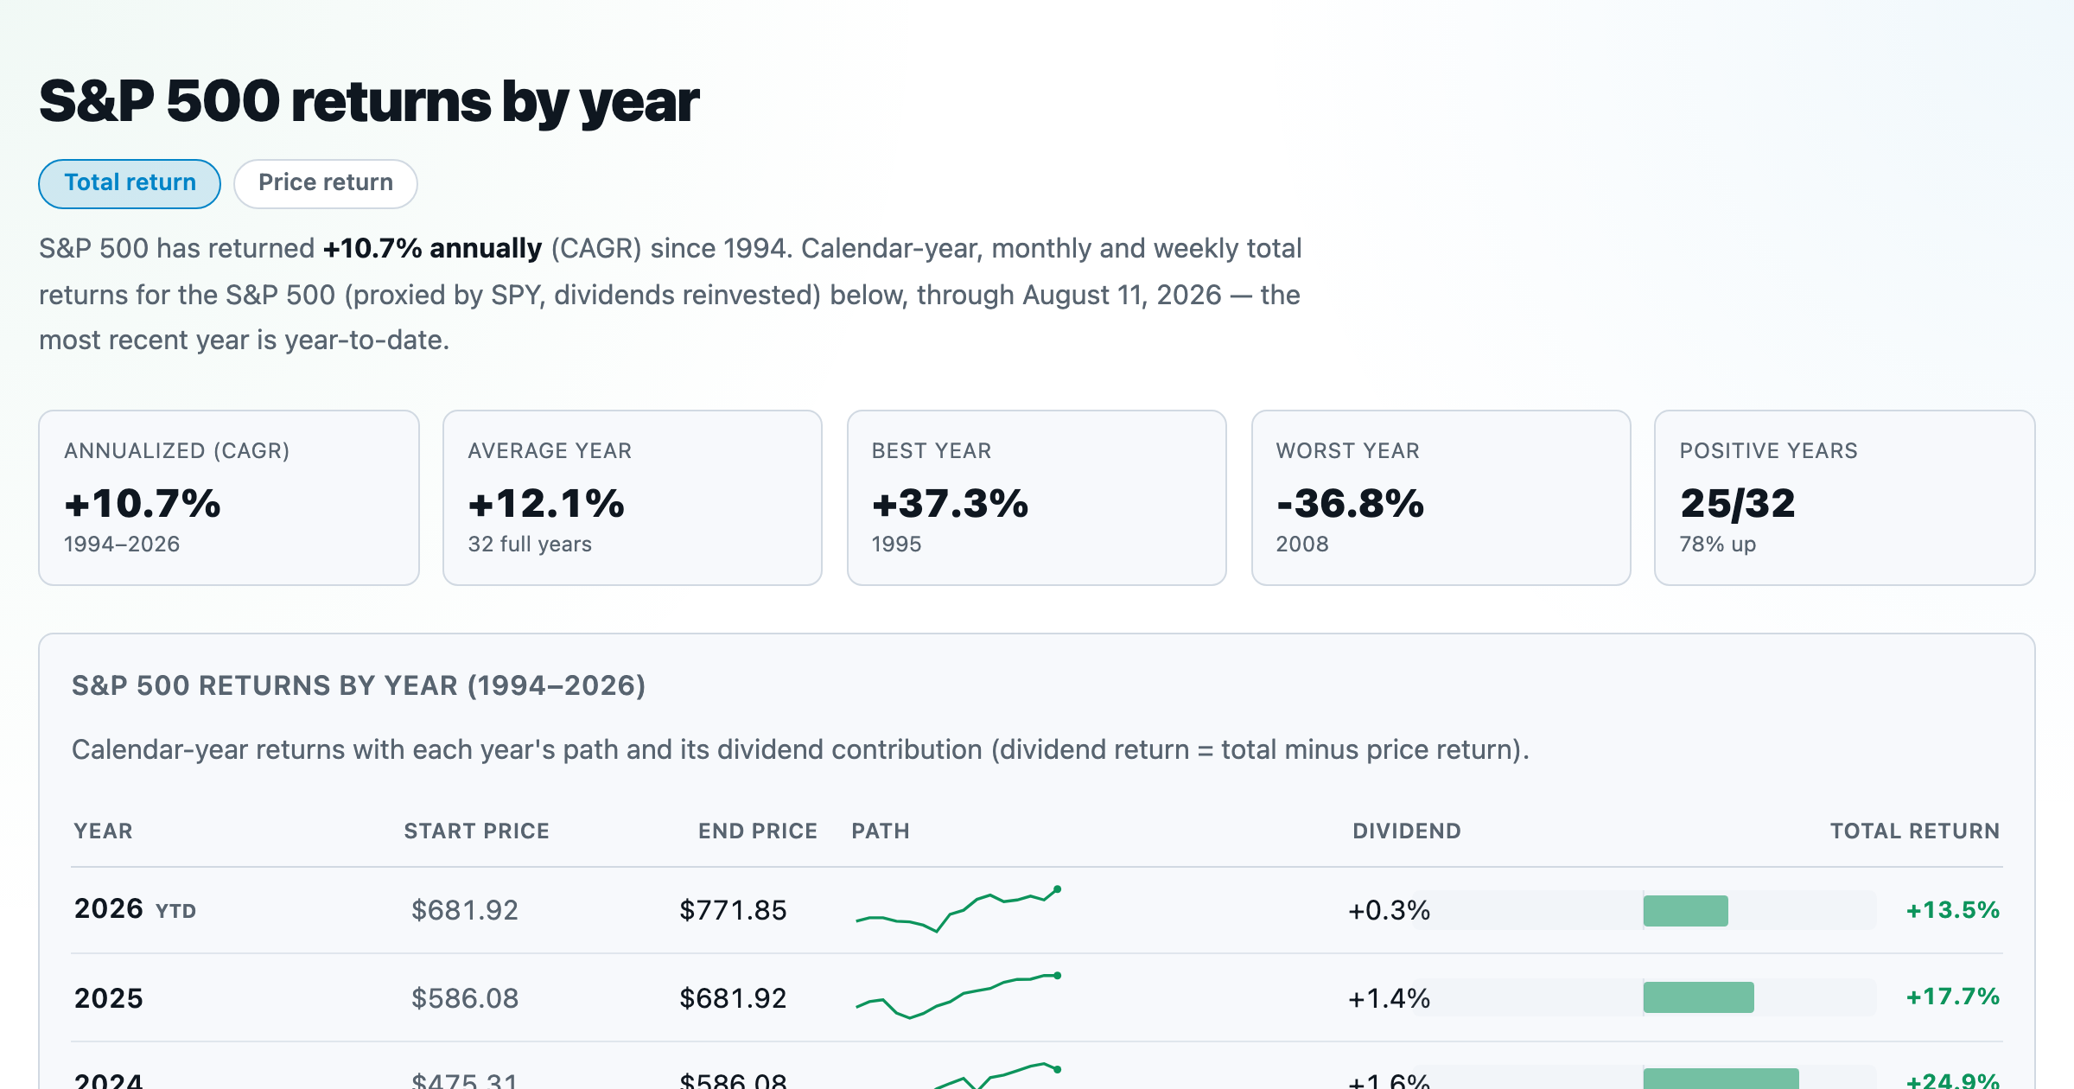Click the YEAR column header

click(103, 831)
